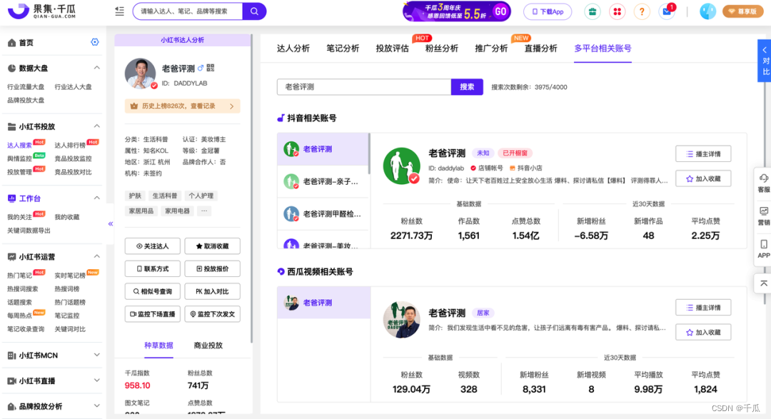The height and width of the screenshot is (419, 771).
Task: Click the blue user avatar icon
Action: (707, 11)
